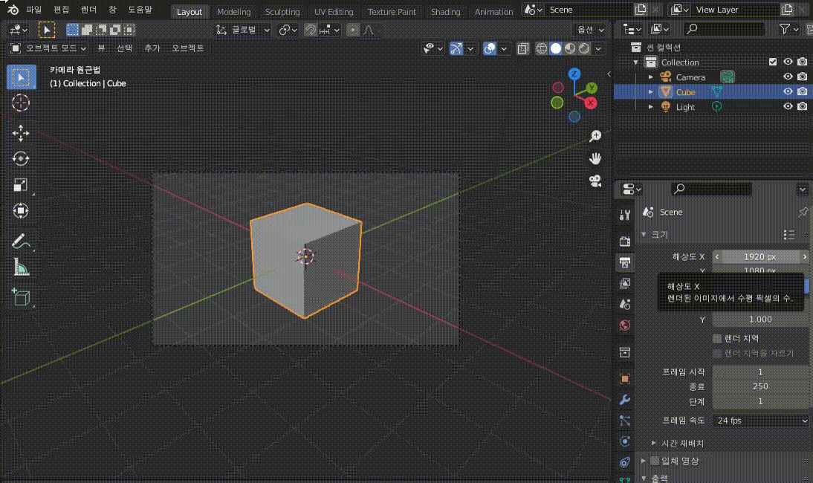Exclude Collection via its checkbox
This screenshot has width=813, height=483.
point(773,62)
